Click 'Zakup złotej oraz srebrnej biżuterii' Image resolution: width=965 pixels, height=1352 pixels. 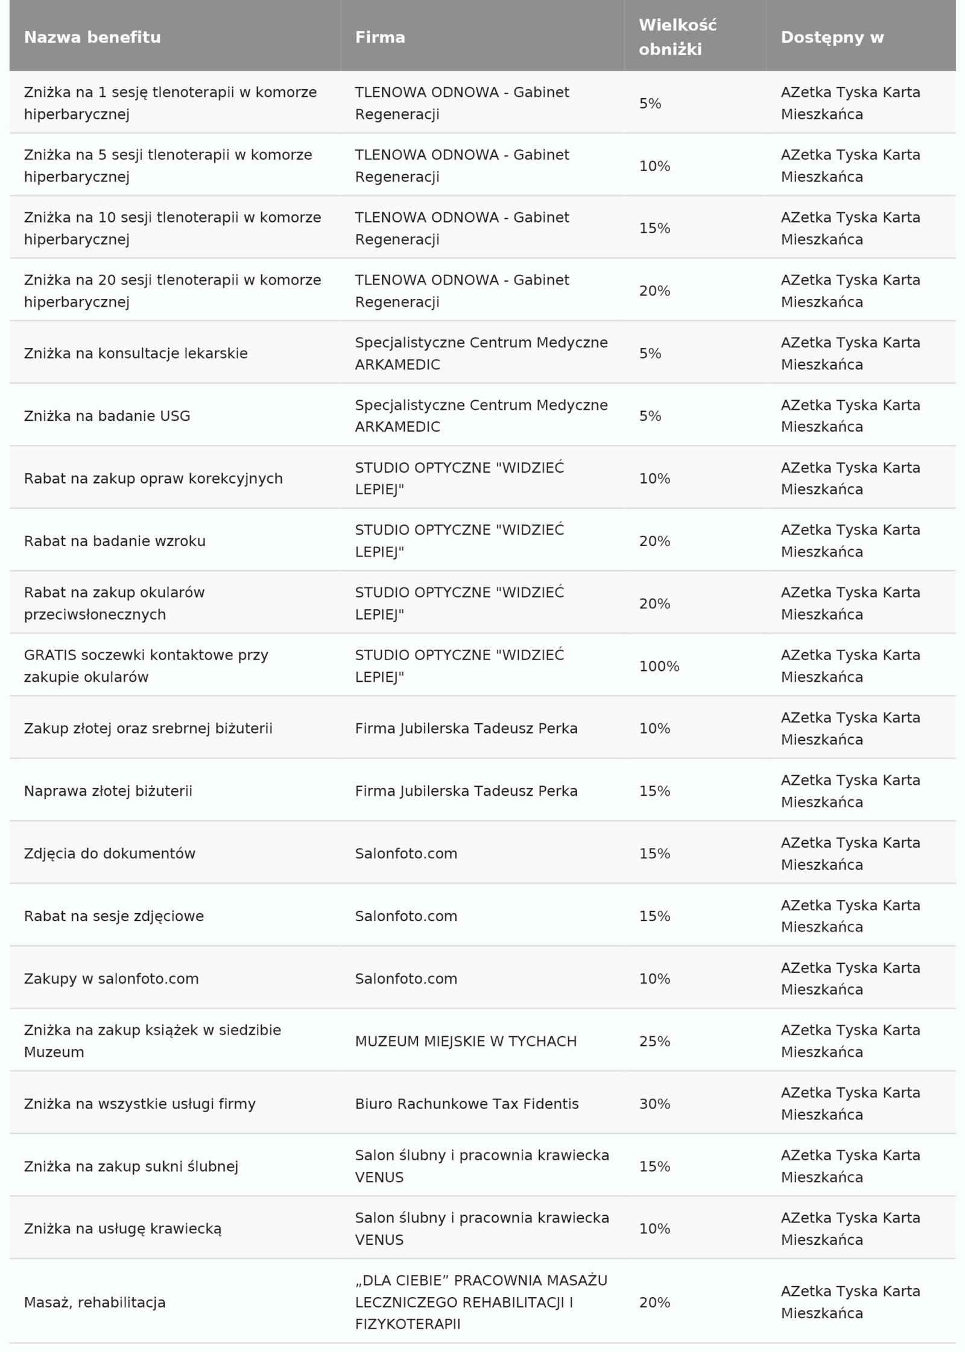(x=148, y=729)
